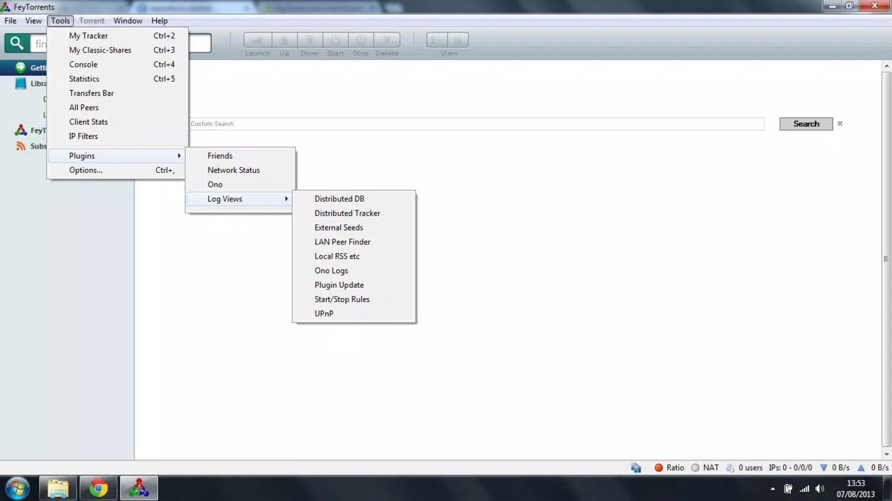Open UPnP log view
Screen dimensions: 892x501
(354, 314)
